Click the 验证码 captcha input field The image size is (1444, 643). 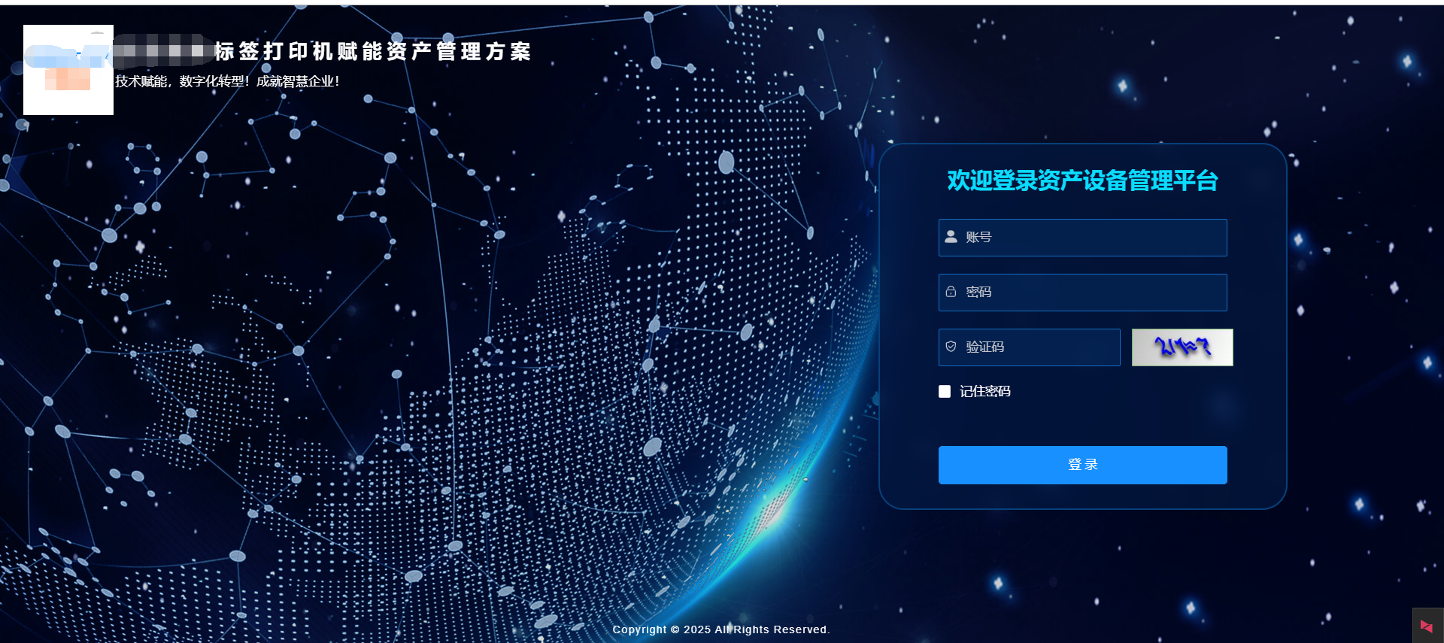(1029, 347)
